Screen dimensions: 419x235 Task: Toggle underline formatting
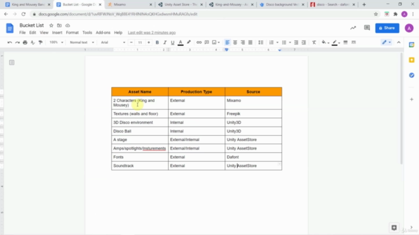pos(172,42)
